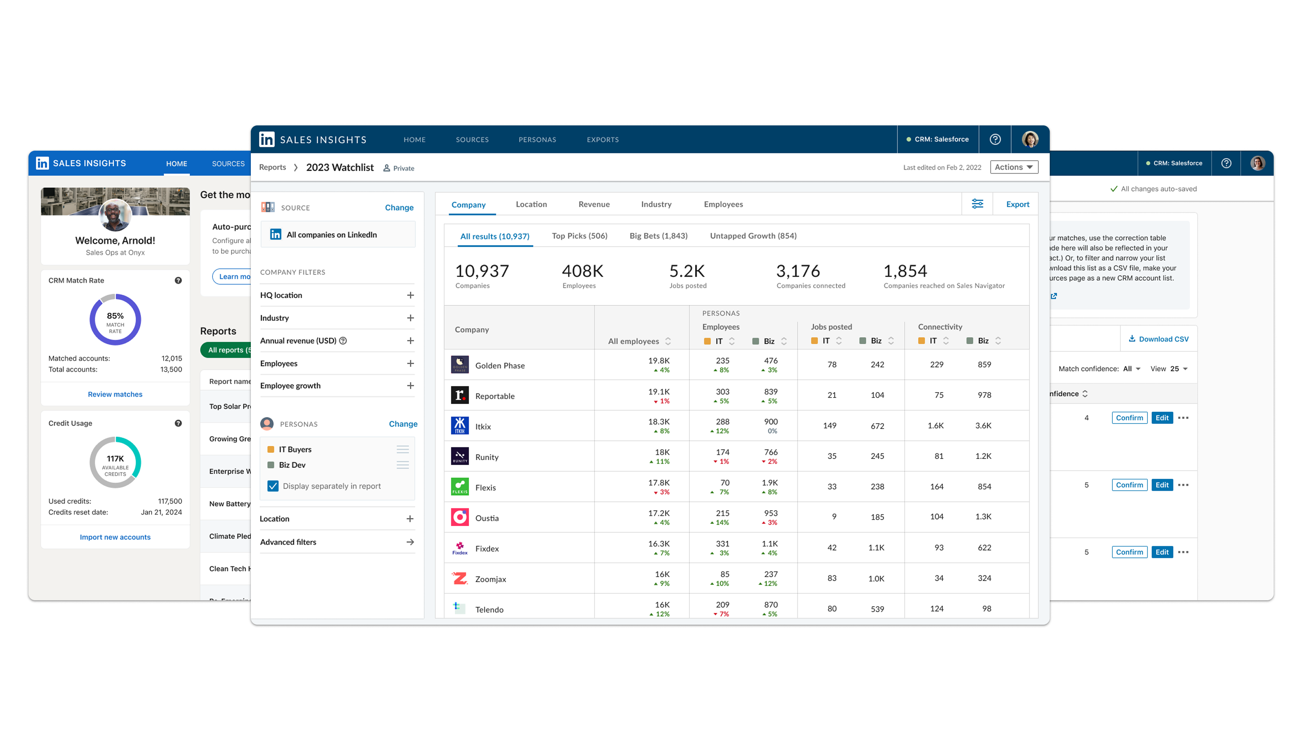Click the Reportable company logo
This screenshot has height=733, width=1303.
tap(460, 395)
